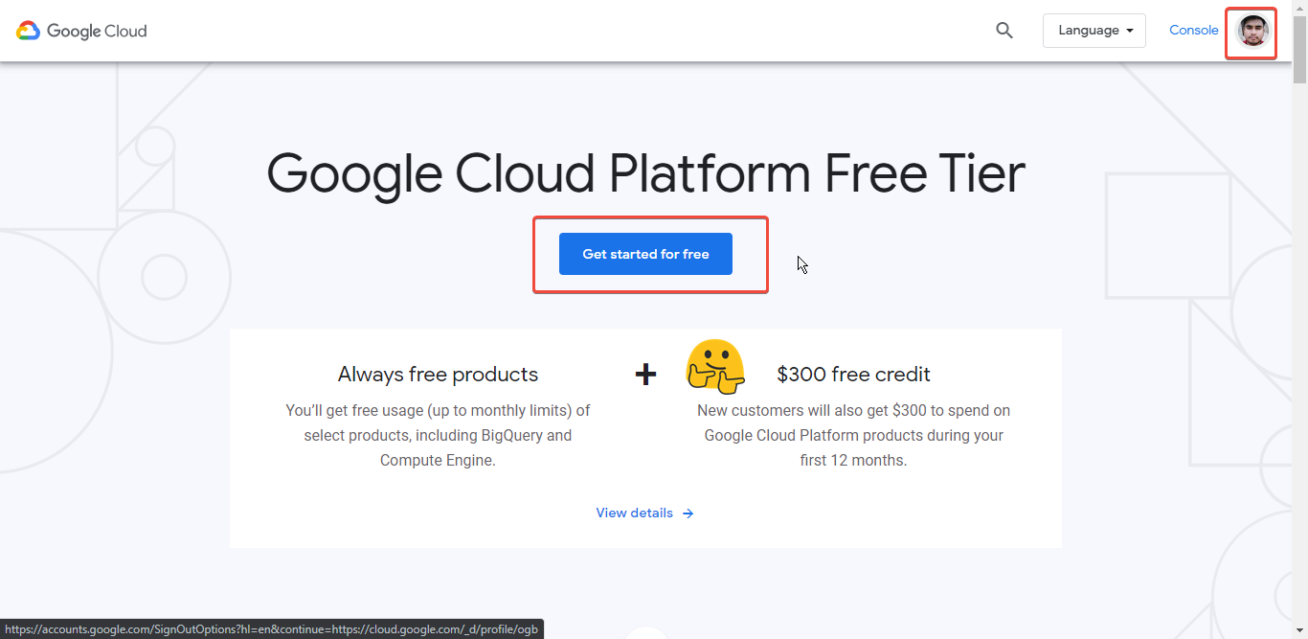Open the Language dropdown

(x=1094, y=31)
